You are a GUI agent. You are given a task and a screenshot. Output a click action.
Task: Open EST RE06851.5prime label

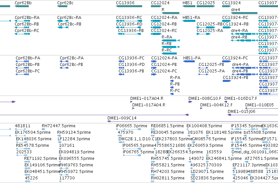pyautogui.click(x=167, y=126)
